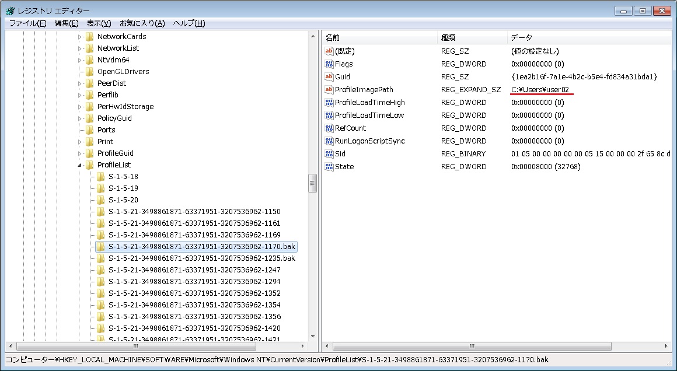
Task: Collapse the ProfileList tree node
Action: [80, 165]
